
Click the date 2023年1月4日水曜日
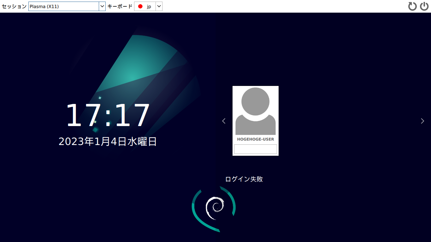(108, 142)
